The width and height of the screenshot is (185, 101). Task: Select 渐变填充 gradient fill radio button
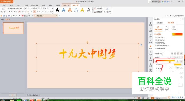pos(156,43)
